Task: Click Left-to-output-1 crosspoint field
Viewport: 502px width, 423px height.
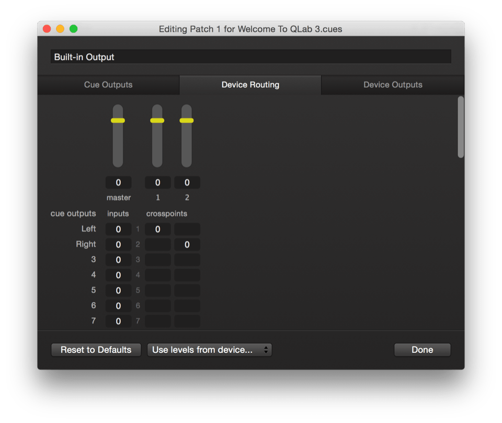Action: tap(157, 229)
